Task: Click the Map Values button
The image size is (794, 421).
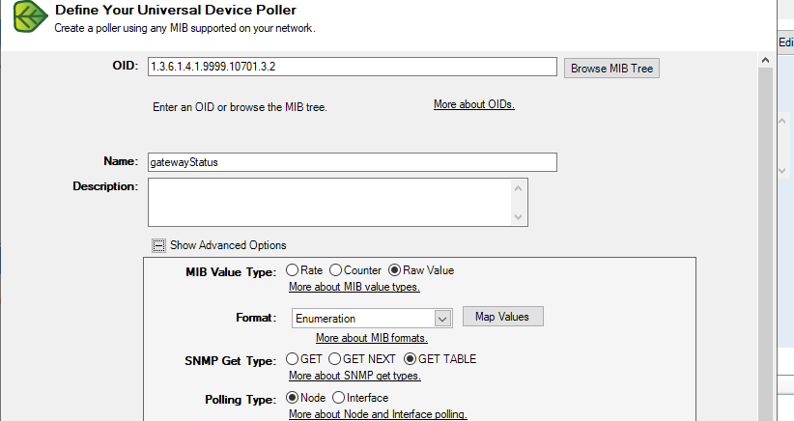Action: point(503,317)
